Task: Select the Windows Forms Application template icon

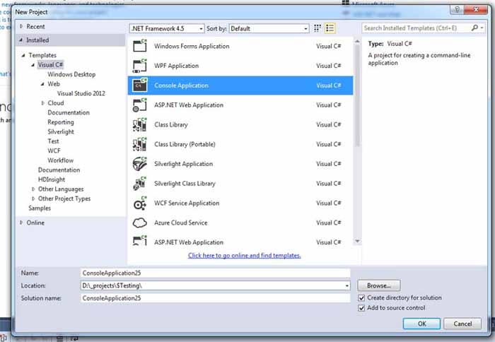Action: coord(140,46)
